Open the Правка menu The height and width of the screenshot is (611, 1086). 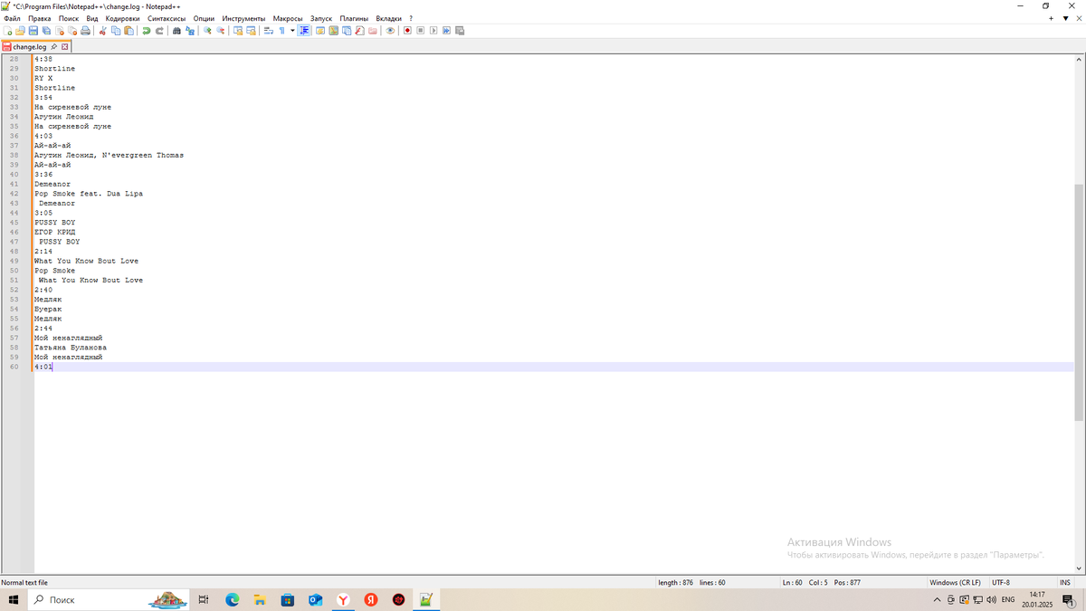click(40, 18)
